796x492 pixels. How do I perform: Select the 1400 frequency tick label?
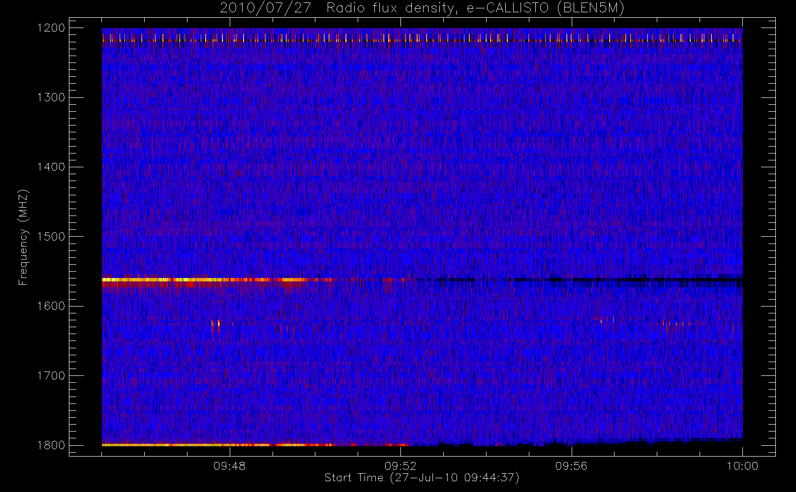point(51,167)
